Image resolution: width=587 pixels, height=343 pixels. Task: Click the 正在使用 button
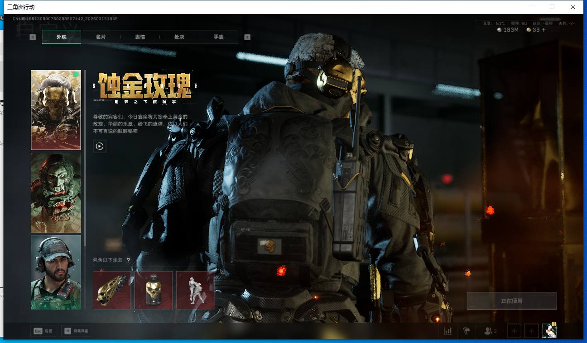[x=511, y=301]
